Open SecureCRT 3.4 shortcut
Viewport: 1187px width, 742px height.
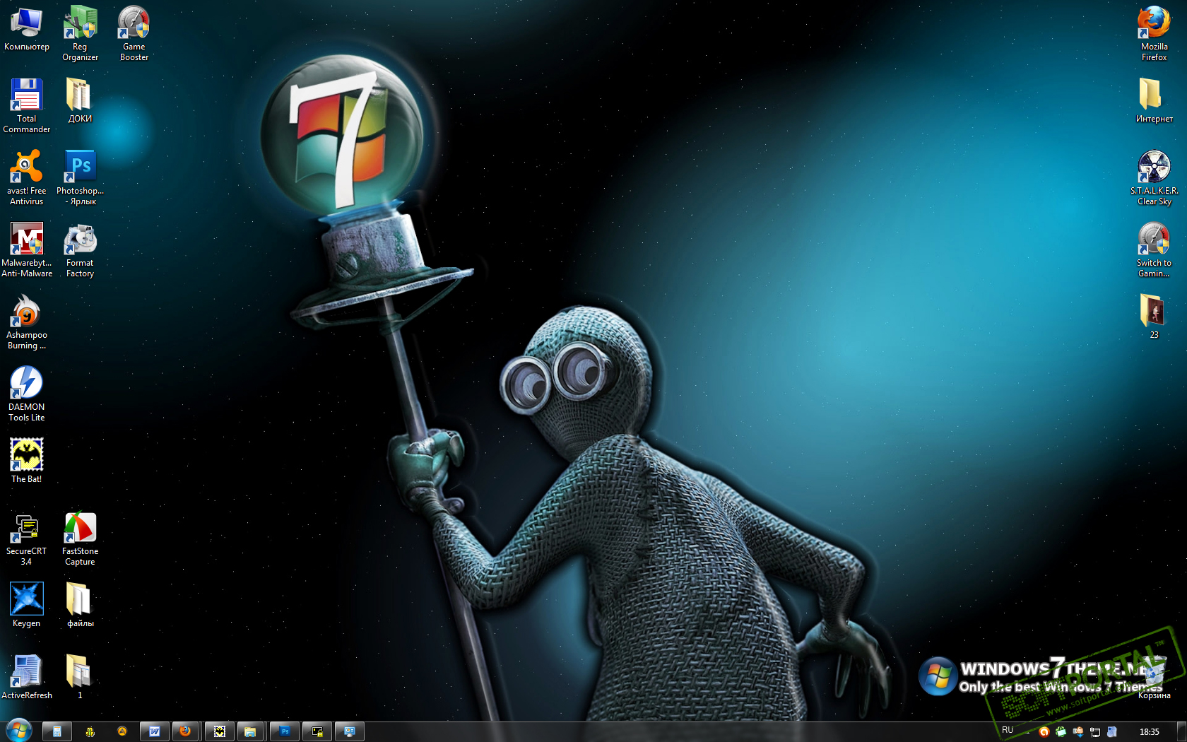27,538
